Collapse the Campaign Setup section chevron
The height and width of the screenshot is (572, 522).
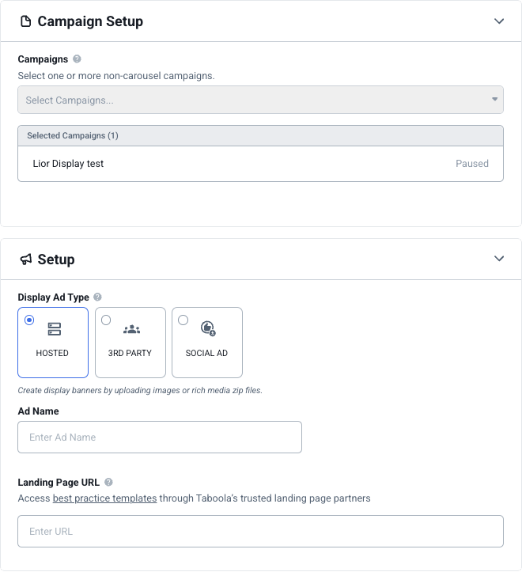pyautogui.click(x=499, y=21)
